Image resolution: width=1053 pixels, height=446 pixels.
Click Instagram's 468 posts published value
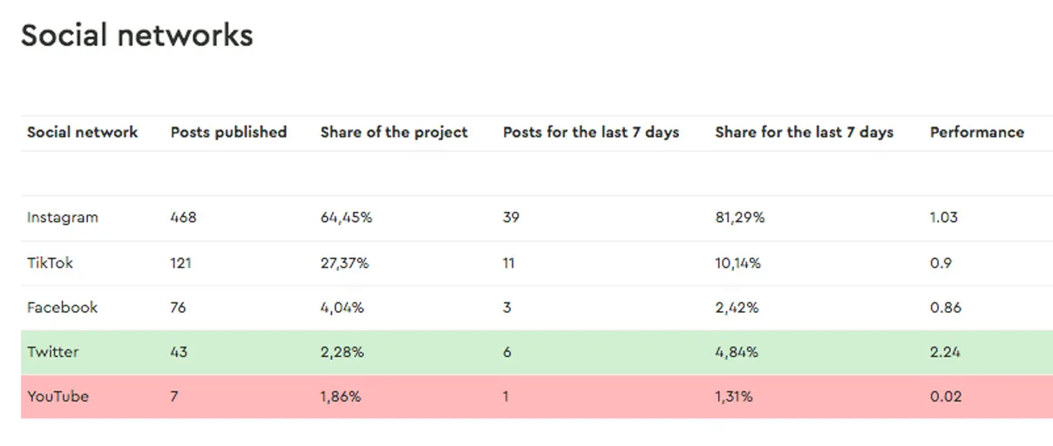[183, 218]
